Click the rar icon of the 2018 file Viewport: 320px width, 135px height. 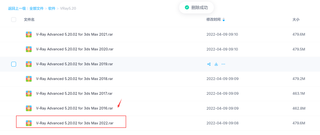coord(29,79)
